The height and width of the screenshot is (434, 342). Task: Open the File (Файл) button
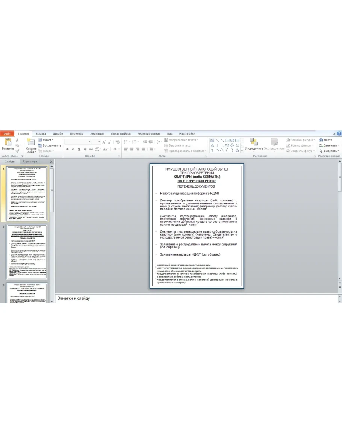(x=7, y=133)
